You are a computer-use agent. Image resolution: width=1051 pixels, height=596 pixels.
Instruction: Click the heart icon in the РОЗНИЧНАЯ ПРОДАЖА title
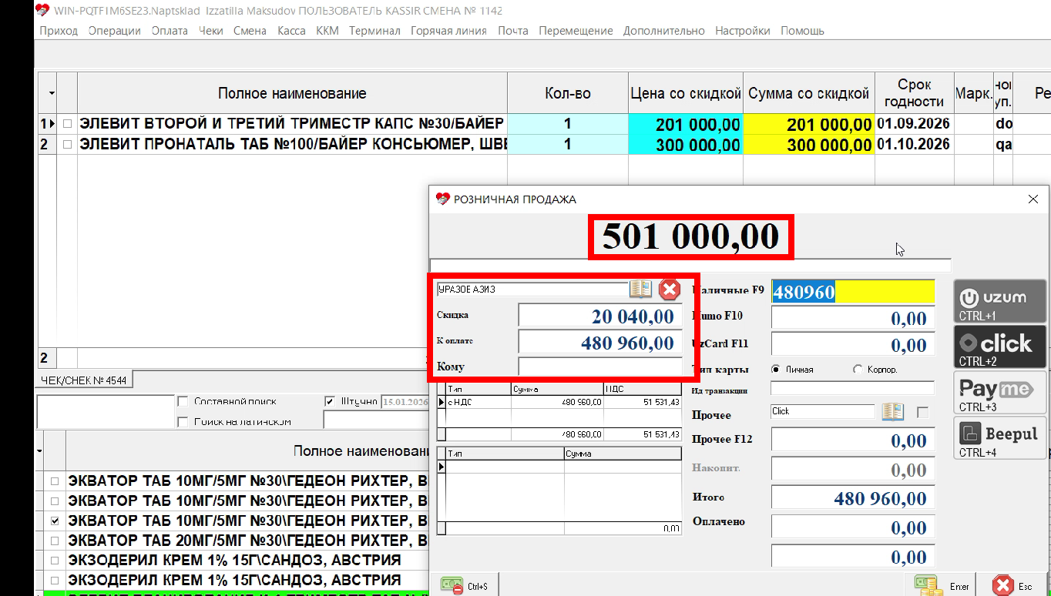click(442, 199)
